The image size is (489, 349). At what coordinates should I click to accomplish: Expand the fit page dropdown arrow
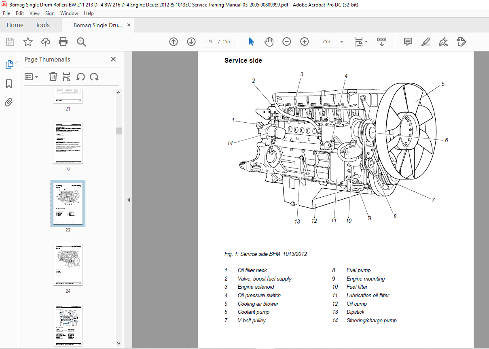[x=366, y=42]
